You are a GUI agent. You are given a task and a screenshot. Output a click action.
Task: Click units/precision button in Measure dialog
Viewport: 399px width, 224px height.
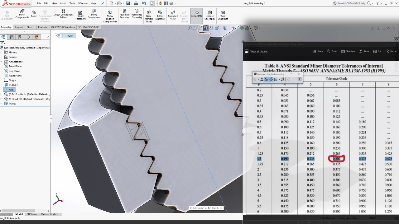pos(262,79)
